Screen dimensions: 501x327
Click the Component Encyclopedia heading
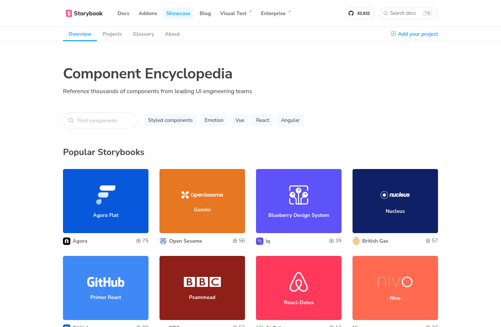pyautogui.click(x=148, y=74)
